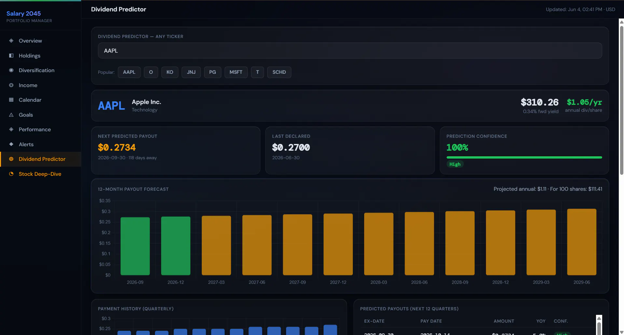Click the Holdings sidebar icon

[x=11, y=56]
